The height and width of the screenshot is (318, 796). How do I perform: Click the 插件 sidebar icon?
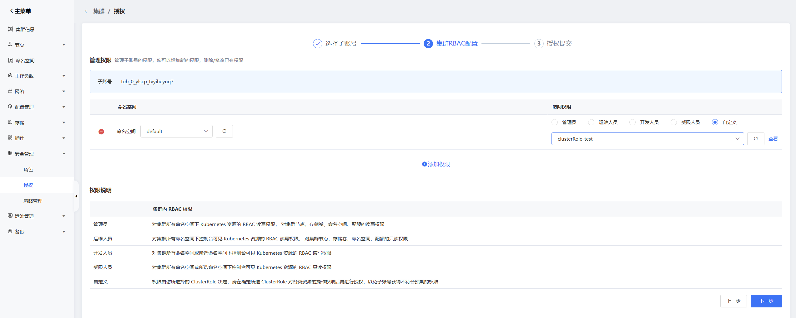10,138
